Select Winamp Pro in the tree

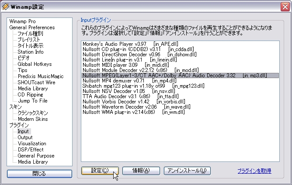23,21
